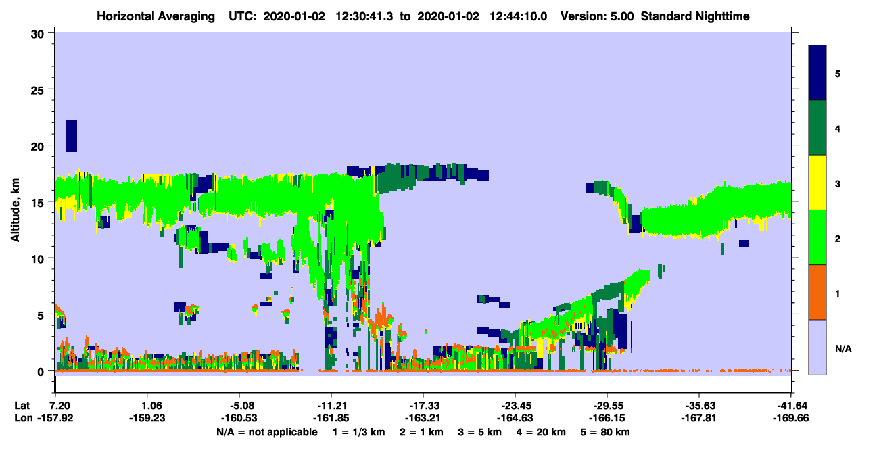879x451 pixels.
Task: Click longitude value -157.92
Action: point(55,418)
